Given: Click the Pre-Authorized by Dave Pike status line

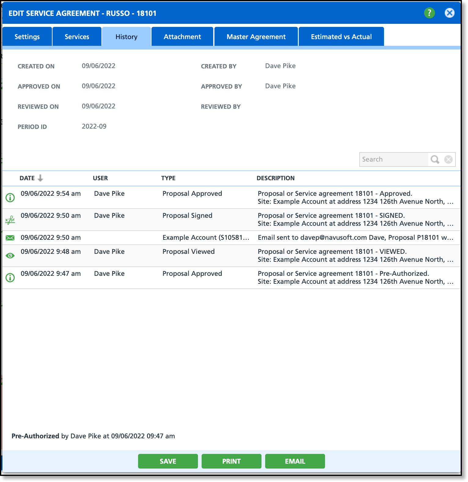Looking at the screenshot, I should coord(93,436).
